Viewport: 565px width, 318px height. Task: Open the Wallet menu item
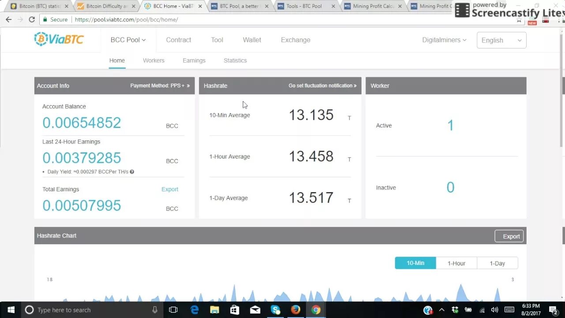(x=252, y=40)
